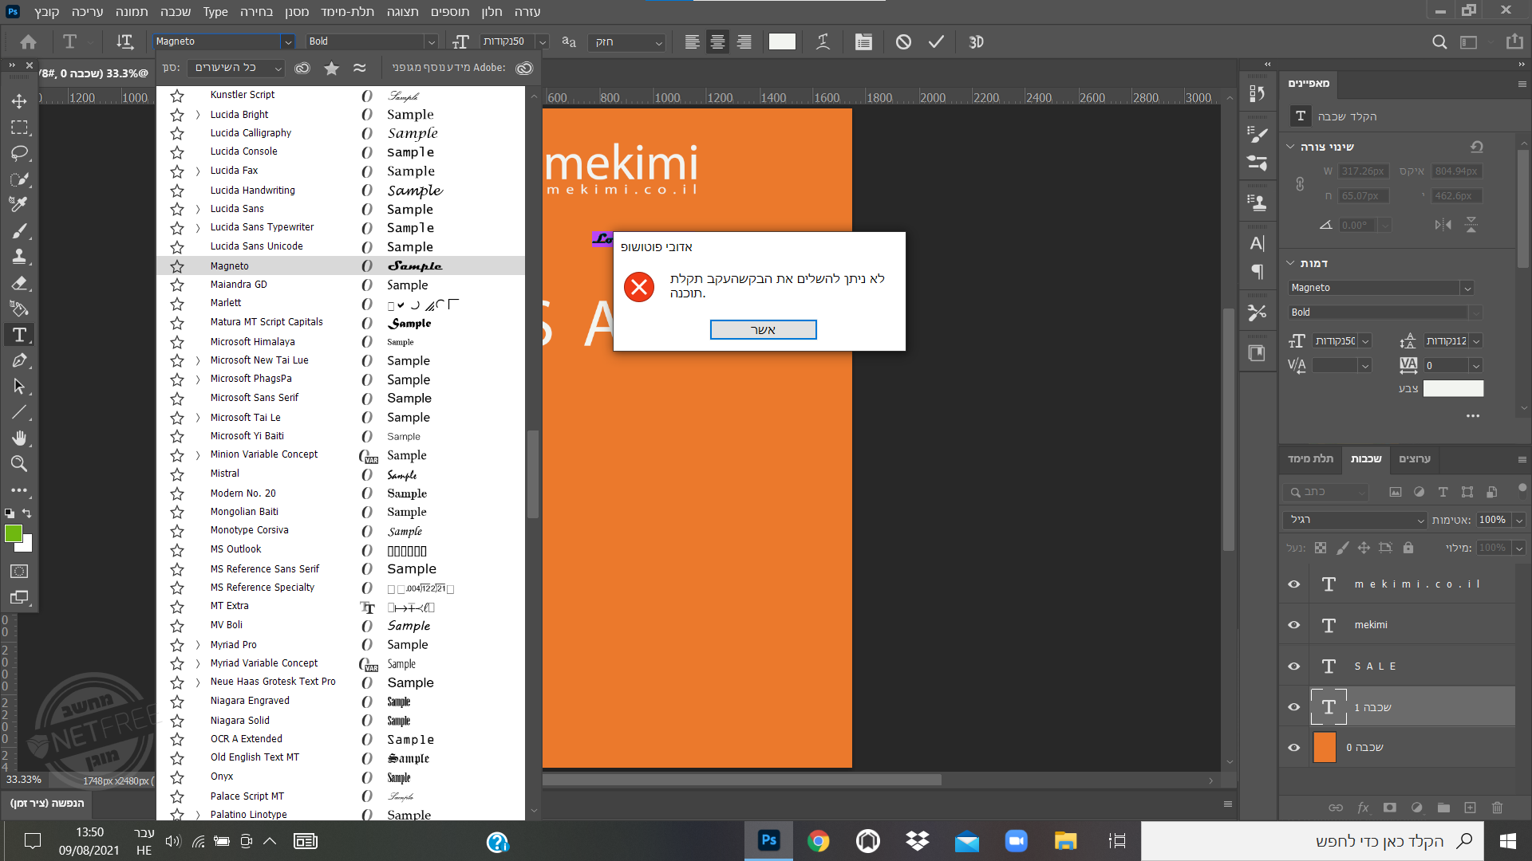Viewport: 1532px width, 861px height.
Task: Open font family dropdown in options bar
Action: click(287, 41)
